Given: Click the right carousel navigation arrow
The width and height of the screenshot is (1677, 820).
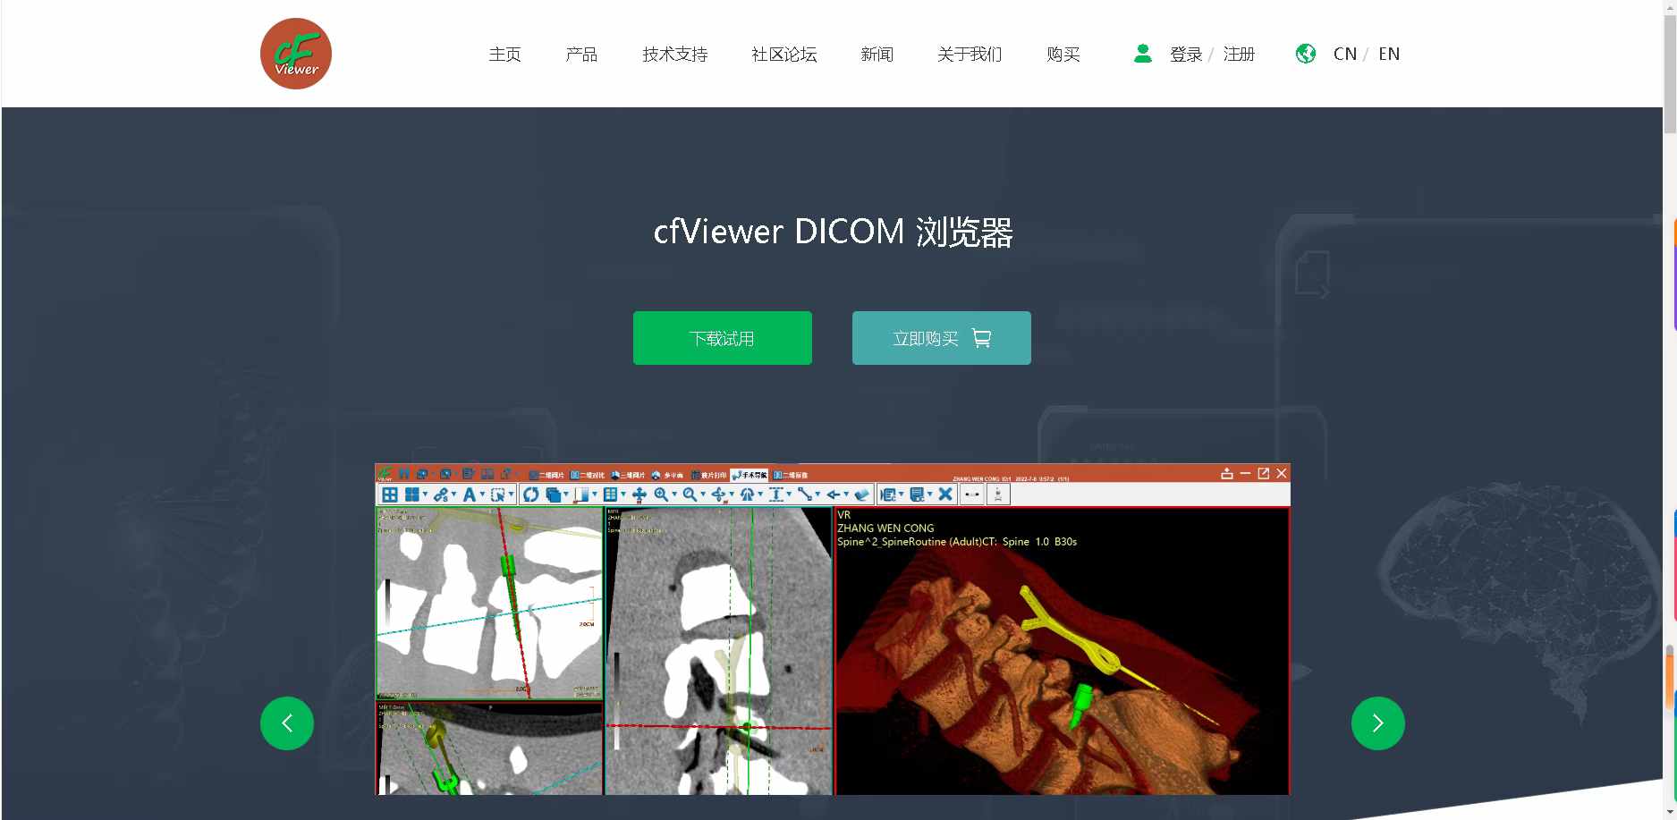Looking at the screenshot, I should [x=1377, y=723].
